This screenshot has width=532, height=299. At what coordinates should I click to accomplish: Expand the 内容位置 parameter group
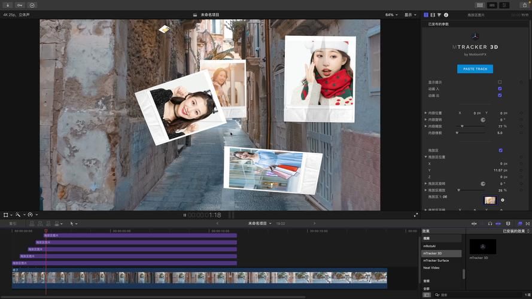425,113
